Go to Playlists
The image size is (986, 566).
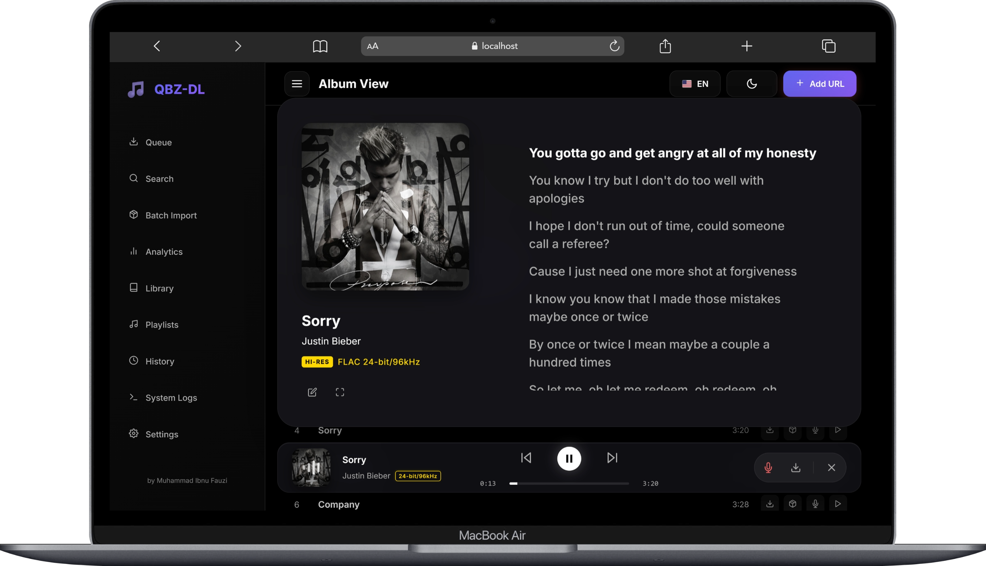(154, 325)
